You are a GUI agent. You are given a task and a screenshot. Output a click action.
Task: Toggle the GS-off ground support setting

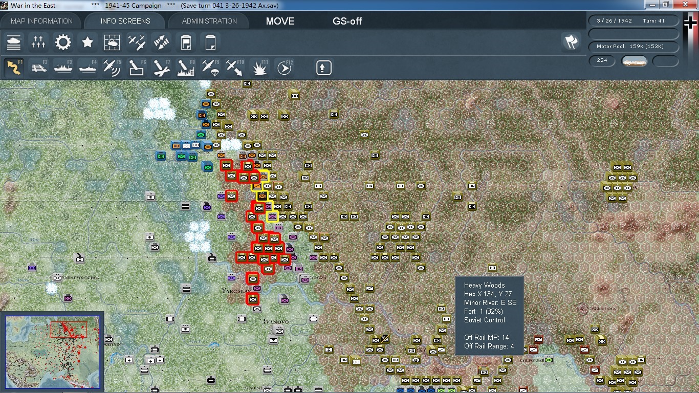[347, 21]
